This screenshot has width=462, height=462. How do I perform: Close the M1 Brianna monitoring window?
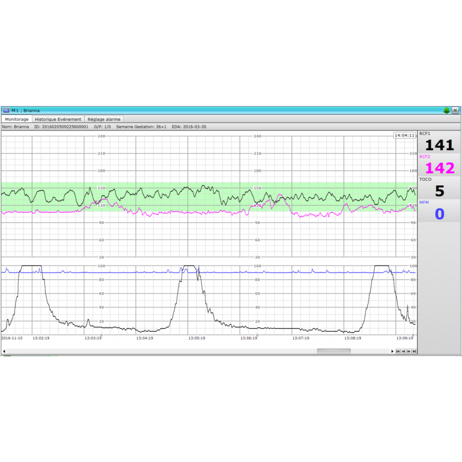[455, 110]
